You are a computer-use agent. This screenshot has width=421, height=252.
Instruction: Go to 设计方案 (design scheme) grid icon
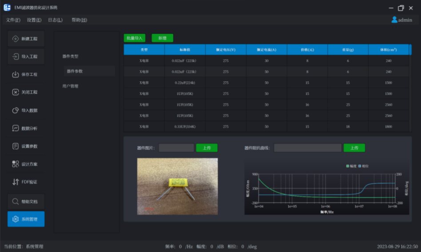(x=15, y=164)
